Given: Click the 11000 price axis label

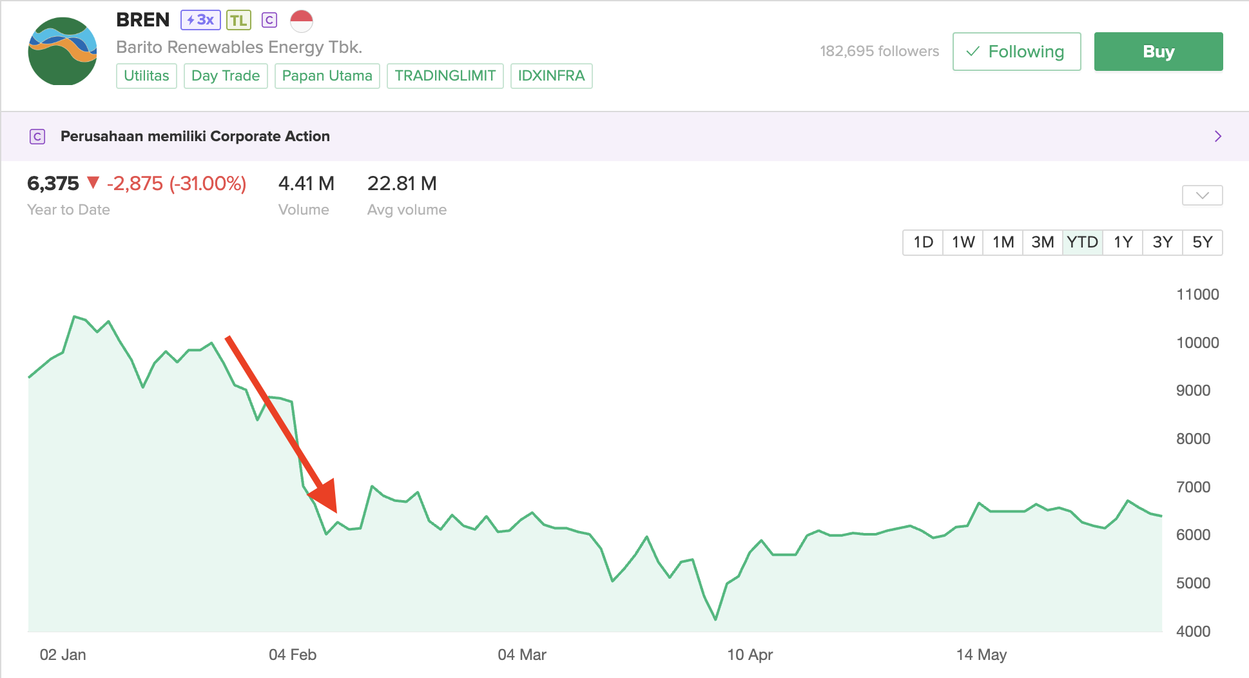Looking at the screenshot, I should click(1197, 295).
